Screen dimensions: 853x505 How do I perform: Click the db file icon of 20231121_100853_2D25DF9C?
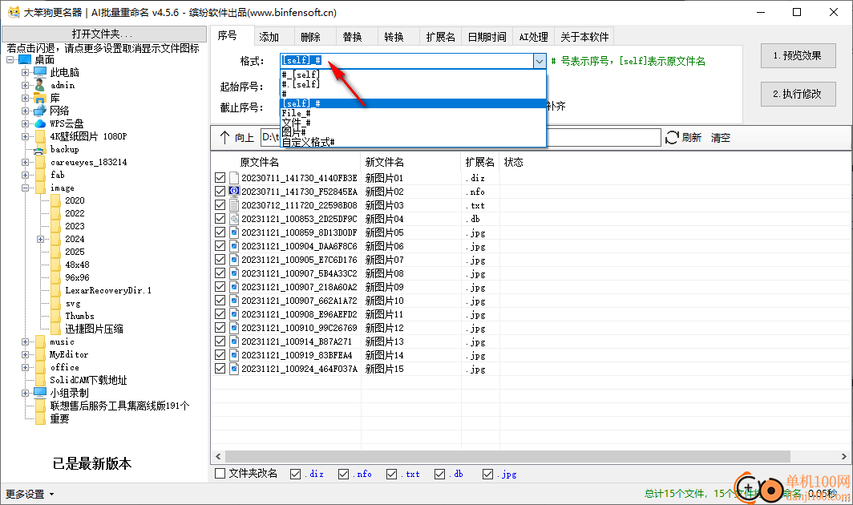[234, 219]
